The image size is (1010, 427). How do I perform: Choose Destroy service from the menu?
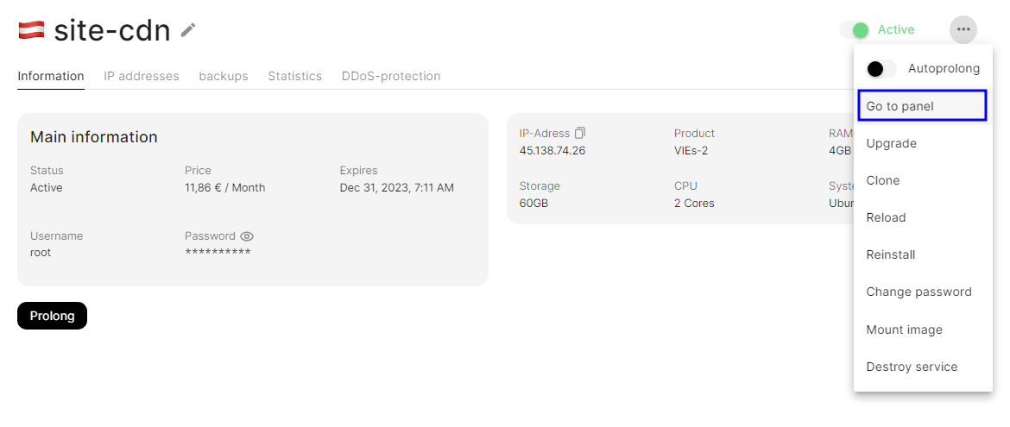pos(912,367)
